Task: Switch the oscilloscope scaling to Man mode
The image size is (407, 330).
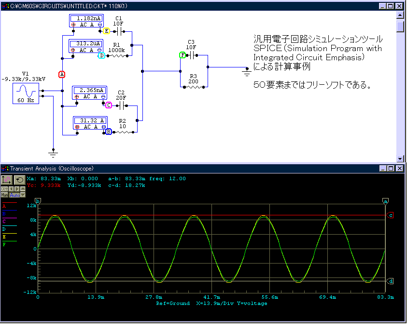Action: (x=4, y=195)
